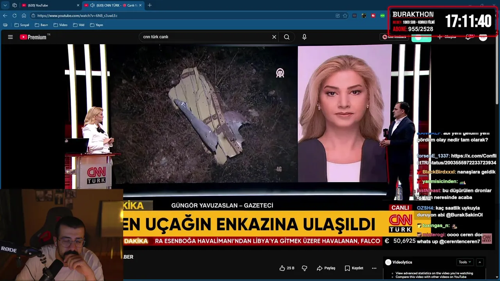Like the video with thumbs-up 25 B
Screen dimensions: 500x281
(x=287, y=268)
